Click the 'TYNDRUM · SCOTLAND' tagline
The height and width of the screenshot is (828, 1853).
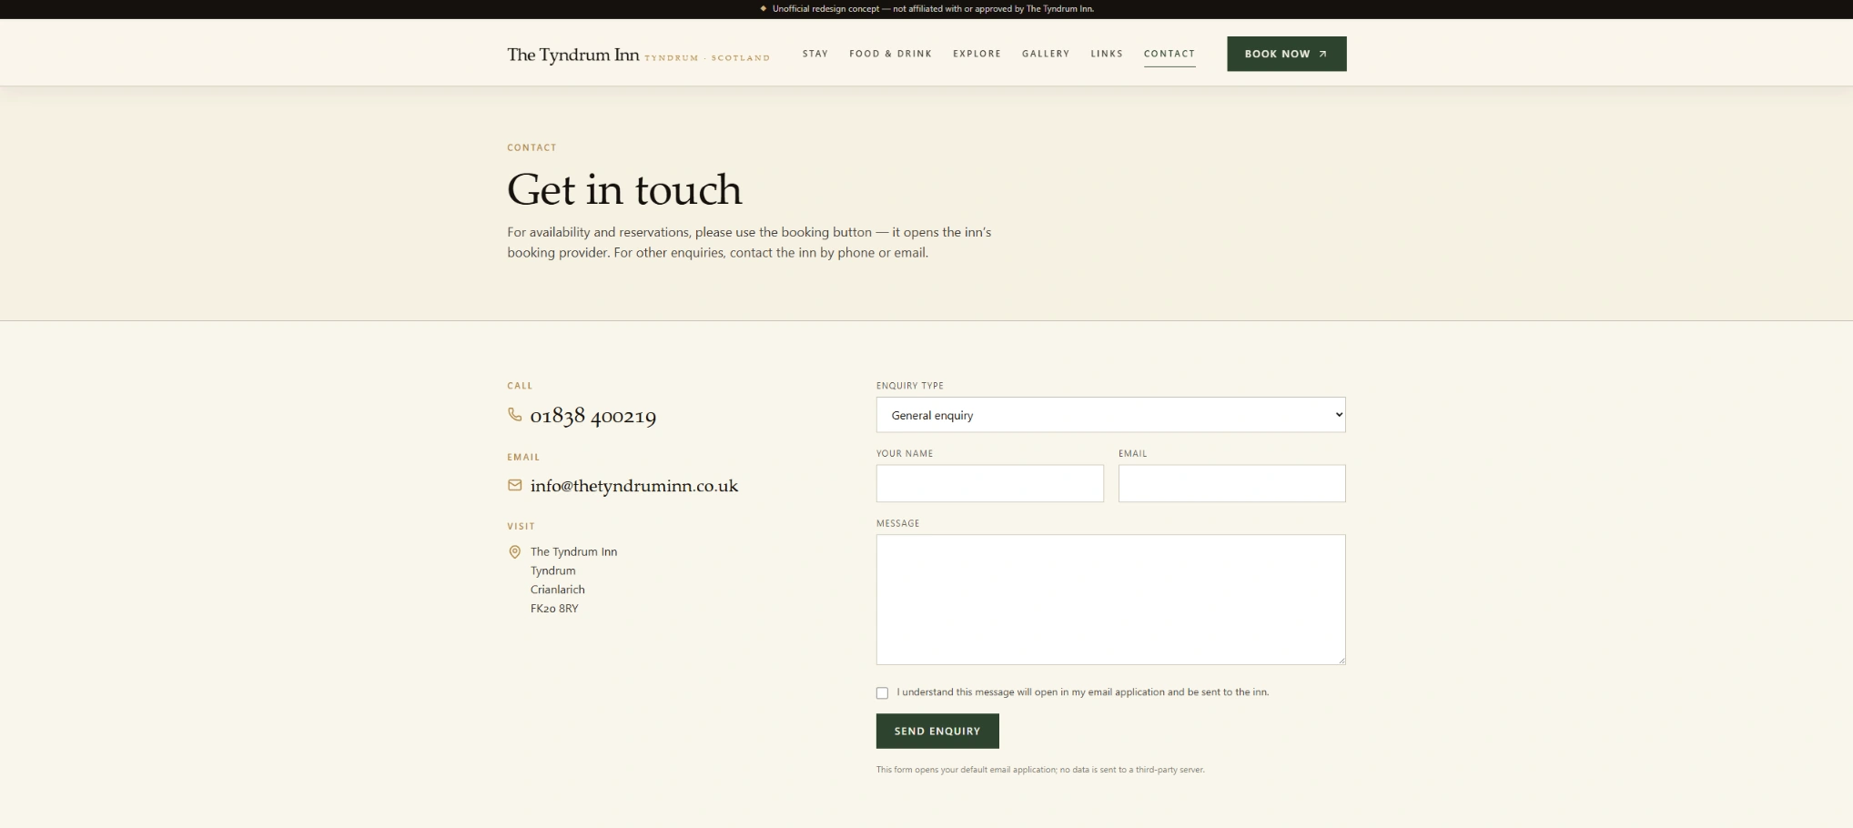click(707, 58)
